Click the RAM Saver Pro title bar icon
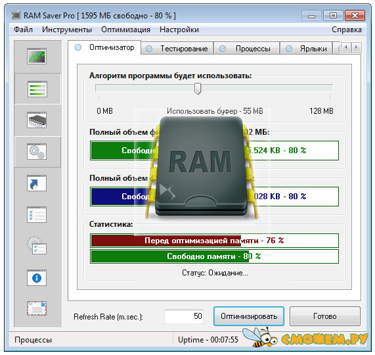Screen dimensions: 375x355 [x=16, y=15]
